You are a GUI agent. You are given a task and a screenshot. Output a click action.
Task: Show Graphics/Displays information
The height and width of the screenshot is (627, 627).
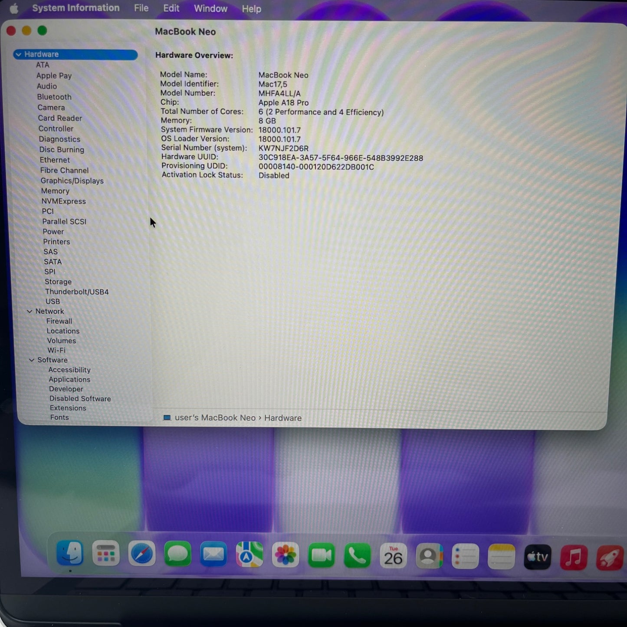[72, 181]
